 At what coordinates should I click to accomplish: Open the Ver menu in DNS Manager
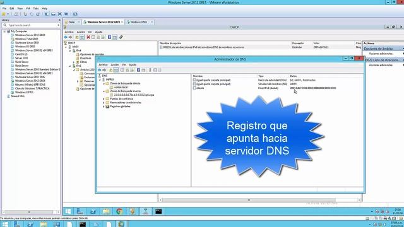[124, 65]
